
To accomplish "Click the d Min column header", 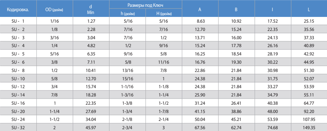I will tap(91, 10).
